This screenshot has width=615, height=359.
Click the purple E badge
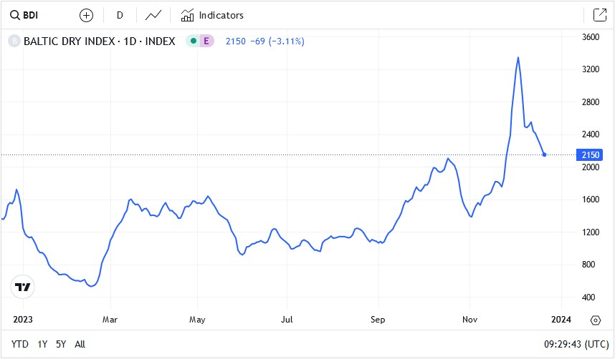pyautogui.click(x=207, y=41)
